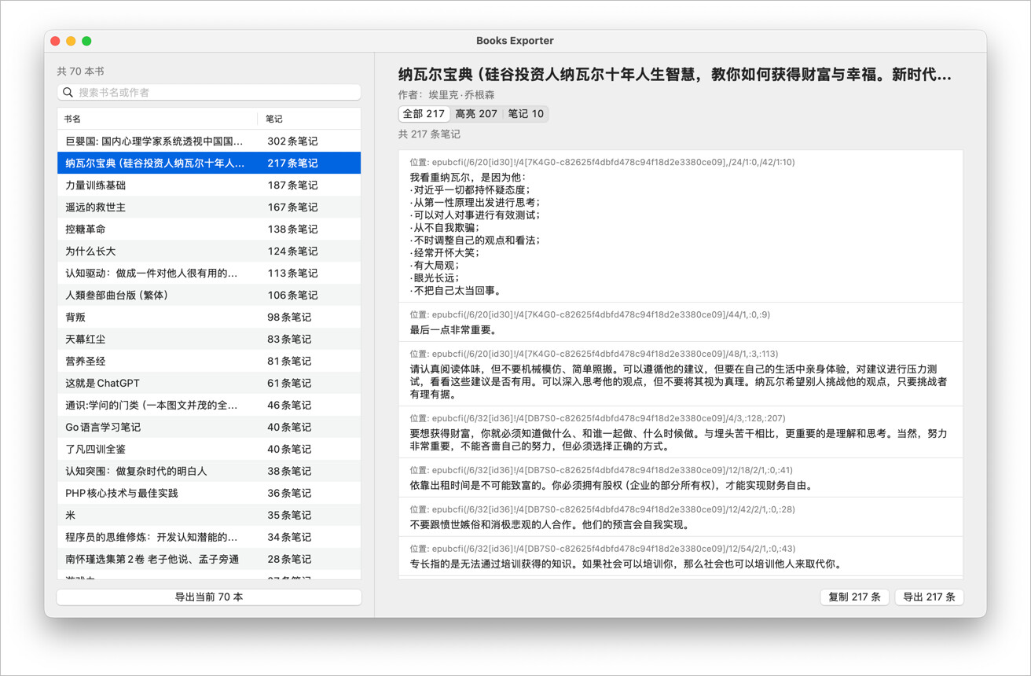1031x676 pixels.
Task: Click the yellow minimize button
Action: [x=71, y=41]
